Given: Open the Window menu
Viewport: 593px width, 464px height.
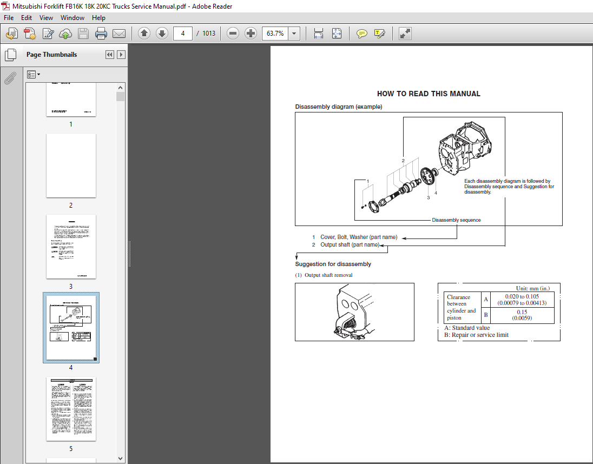Looking at the screenshot, I should (x=73, y=18).
